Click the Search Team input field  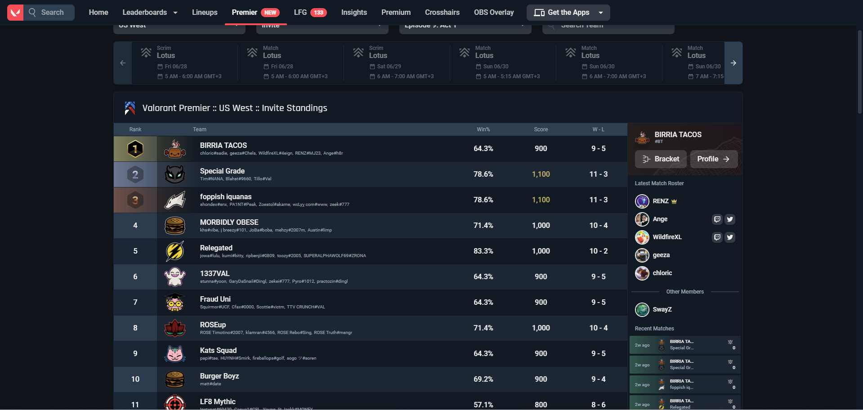tap(608, 28)
